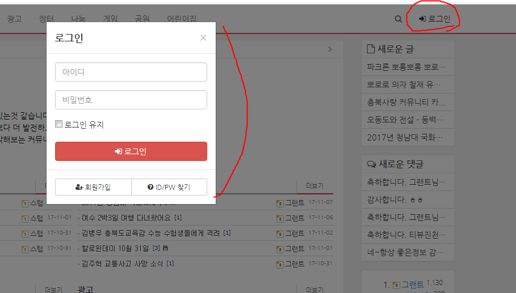
Task: Enable the 로그인 유지 checkbox
Action: coord(58,124)
